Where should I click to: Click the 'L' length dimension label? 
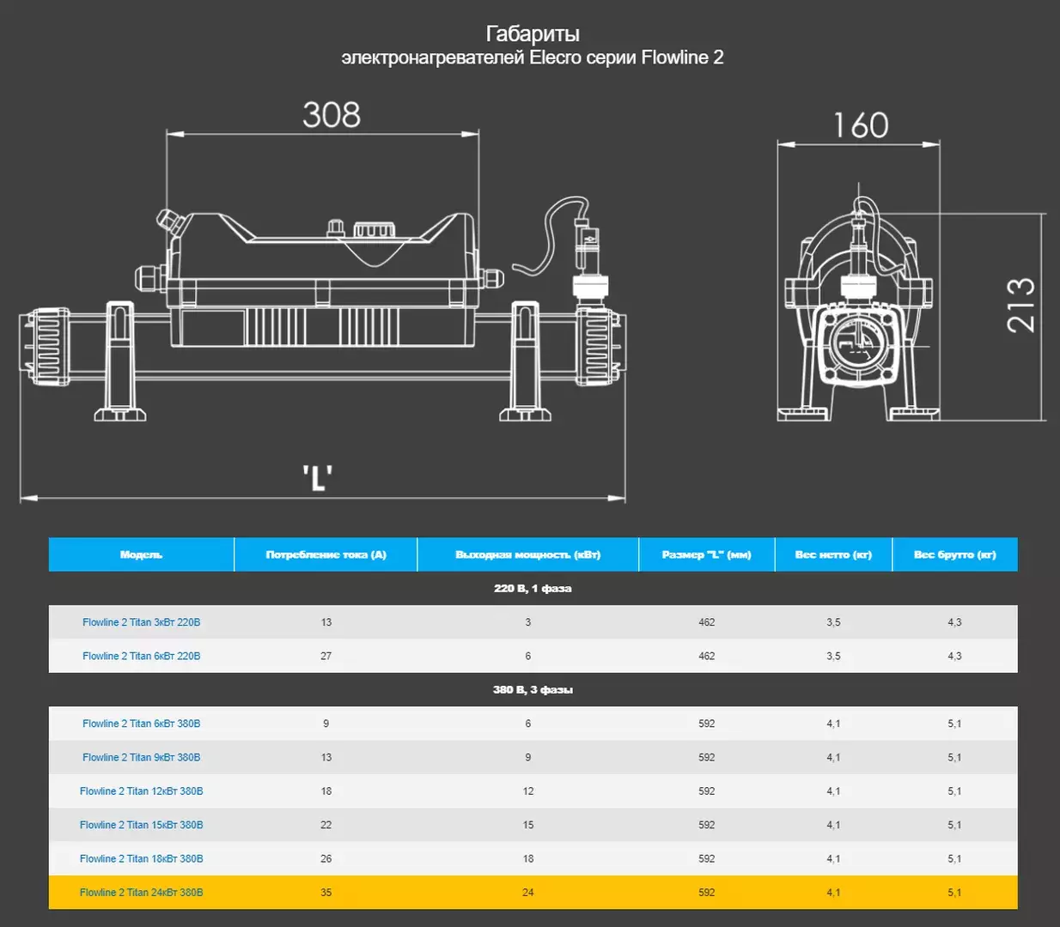(318, 477)
